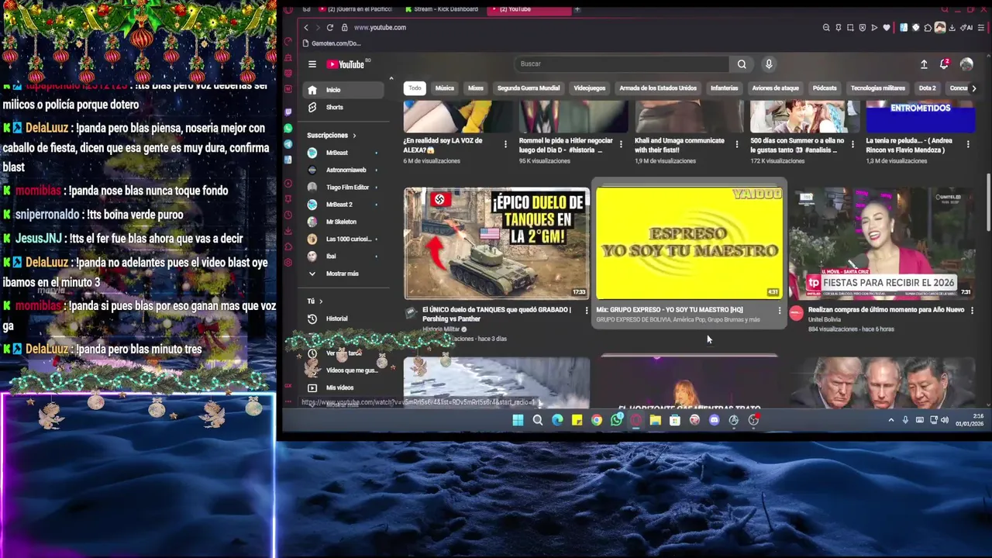Open the YouTube account avatar menu

[x=966, y=64]
